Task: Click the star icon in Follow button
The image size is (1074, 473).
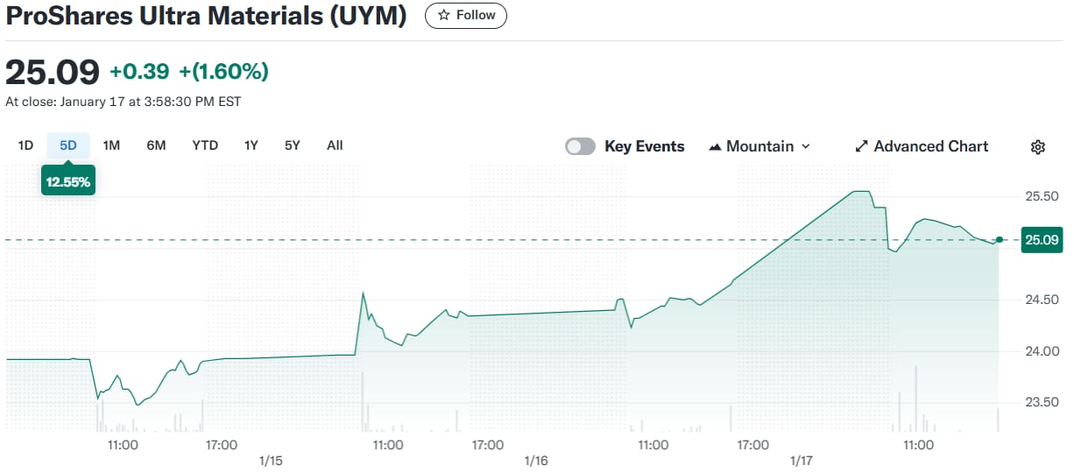Action: click(x=444, y=16)
